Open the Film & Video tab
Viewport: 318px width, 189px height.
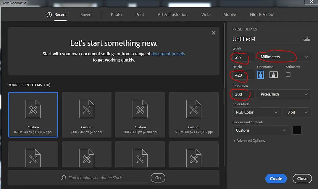click(261, 14)
